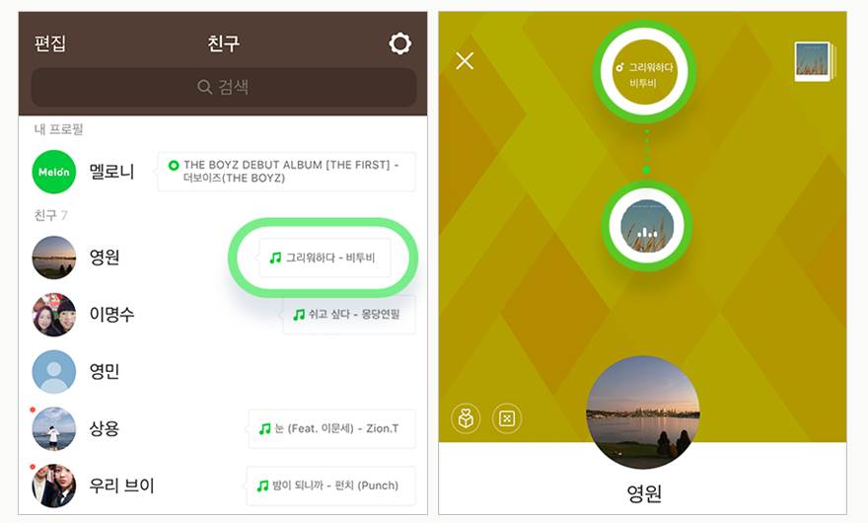Tap the 그리워하다 비투비 song circle
This screenshot has width=868, height=523.
coord(643,73)
